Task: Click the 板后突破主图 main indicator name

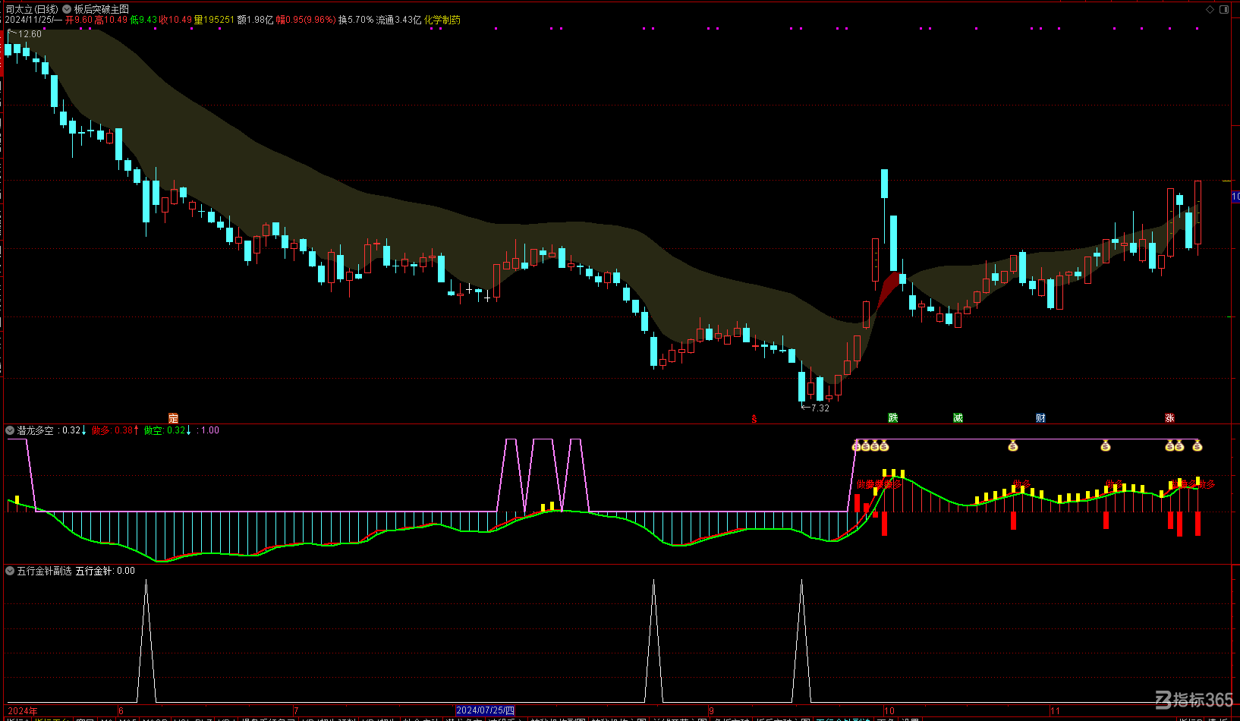Action: (x=102, y=9)
